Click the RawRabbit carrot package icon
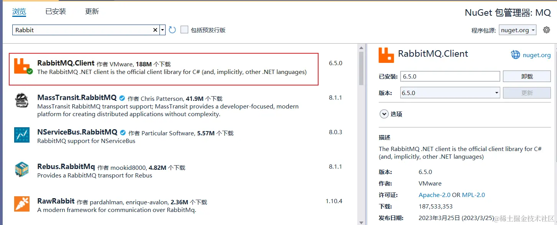This screenshot has width=557, height=225. pos(21,204)
